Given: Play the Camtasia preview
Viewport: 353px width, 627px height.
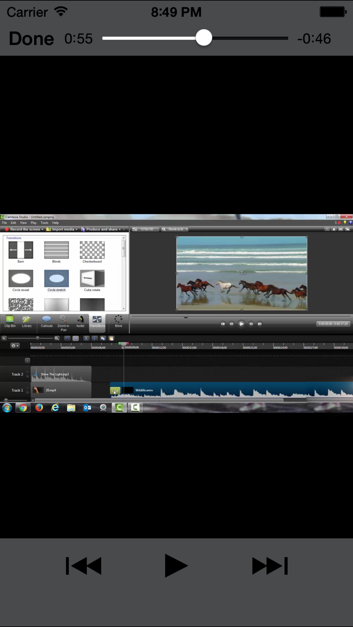Looking at the screenshot, I should click(241, 324).
